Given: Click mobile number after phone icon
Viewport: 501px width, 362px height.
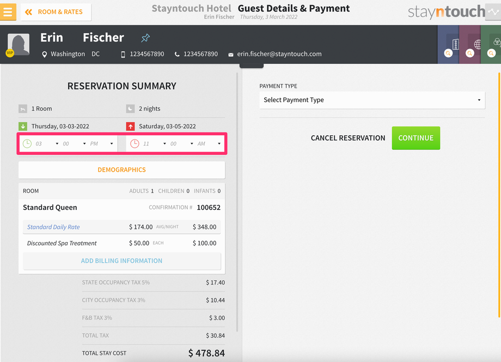Looking at the screenshot, I should 147,54.
